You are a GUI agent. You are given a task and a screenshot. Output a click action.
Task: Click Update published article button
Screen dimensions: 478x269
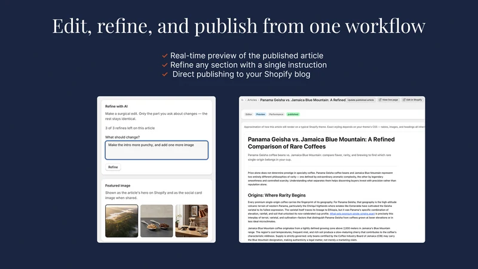[x=361, y=100]
